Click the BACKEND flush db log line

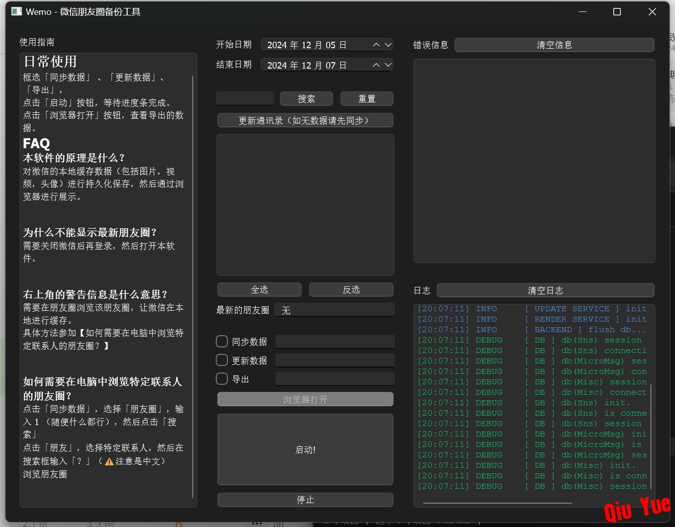[x=532, y=330]
